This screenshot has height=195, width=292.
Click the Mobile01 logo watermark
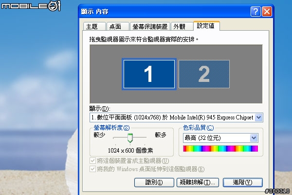pos(31,6)
